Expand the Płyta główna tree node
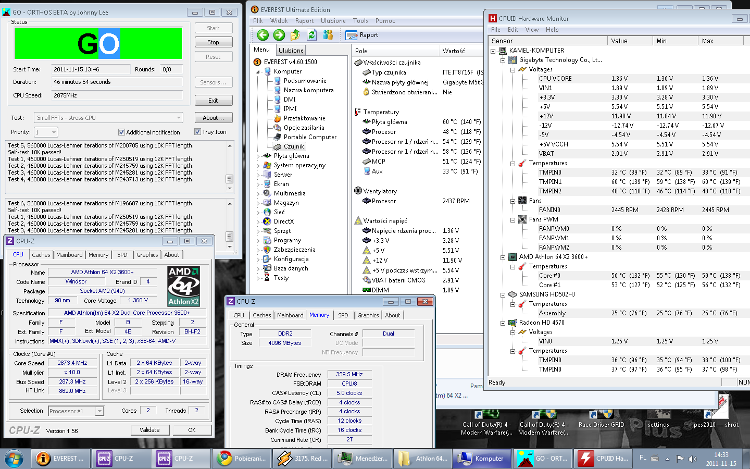 (258, 156)
